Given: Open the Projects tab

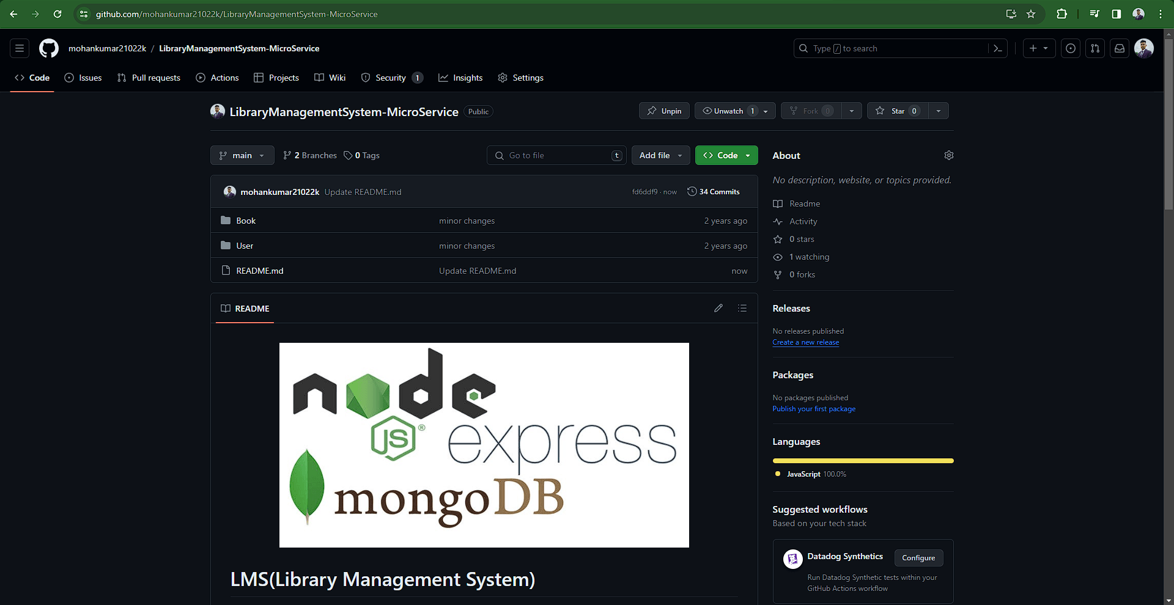Looking at the screenshot, I should coord(276,78).
